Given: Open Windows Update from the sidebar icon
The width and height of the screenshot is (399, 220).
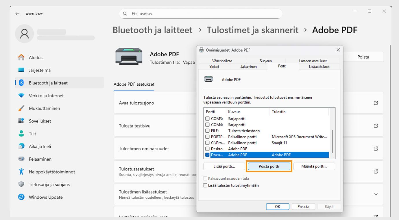Looking at the screenshot, I should pyautogui.click(x=21, y=197).
